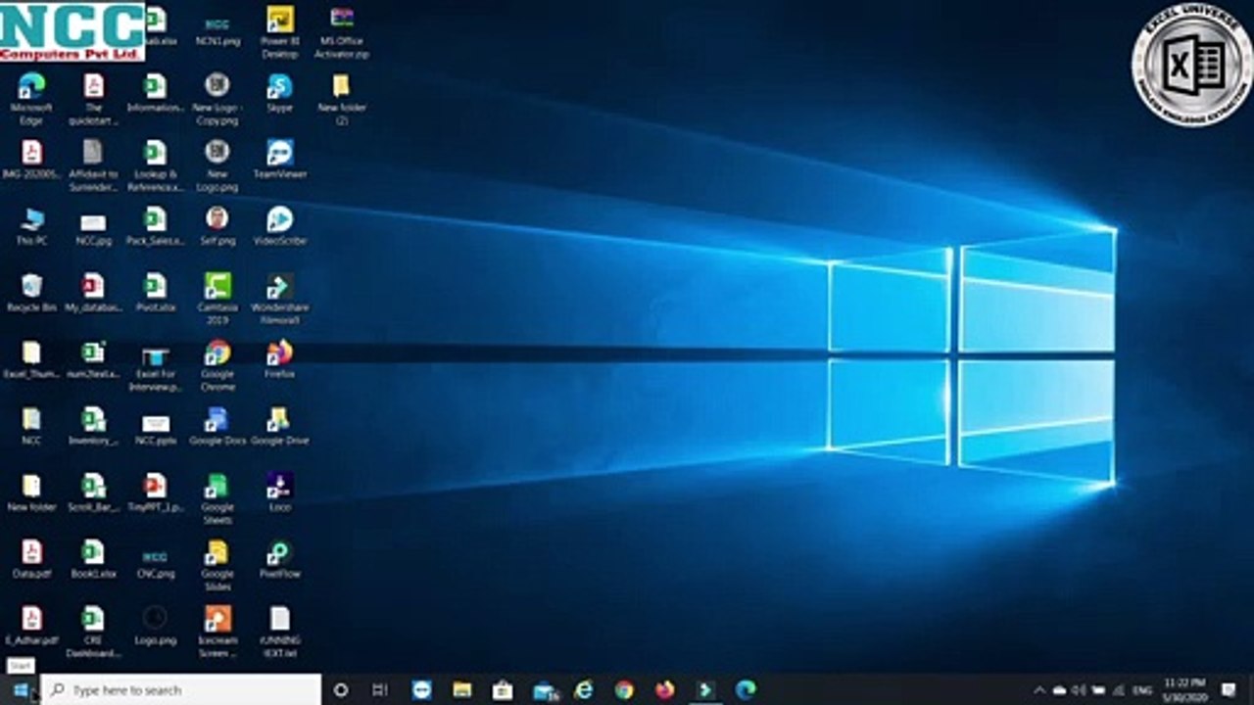Open the CRE Dashboard Excel file

click(93, 631)
